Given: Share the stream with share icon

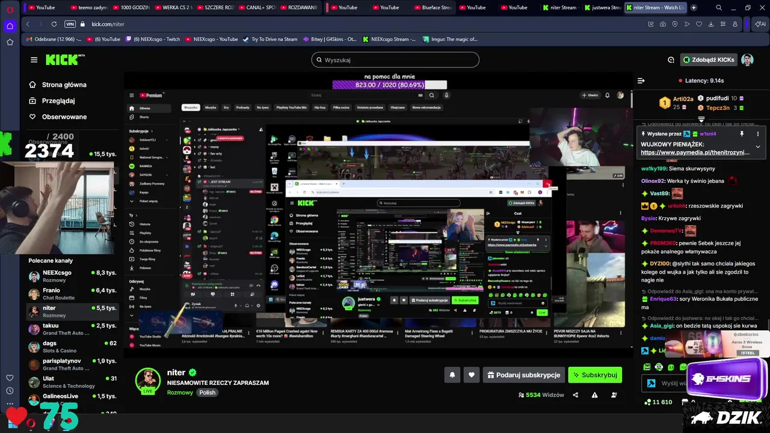Looking at the screenshot, I should point(576,395).
